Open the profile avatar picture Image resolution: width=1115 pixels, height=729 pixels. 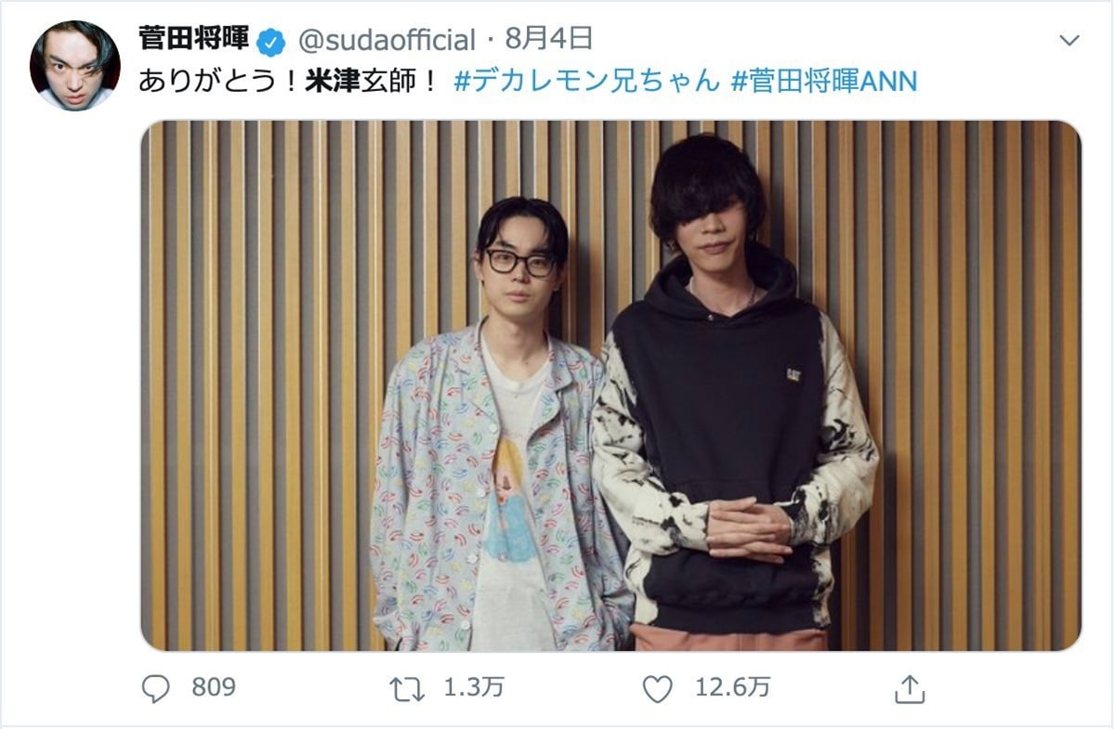coord(74,66)
